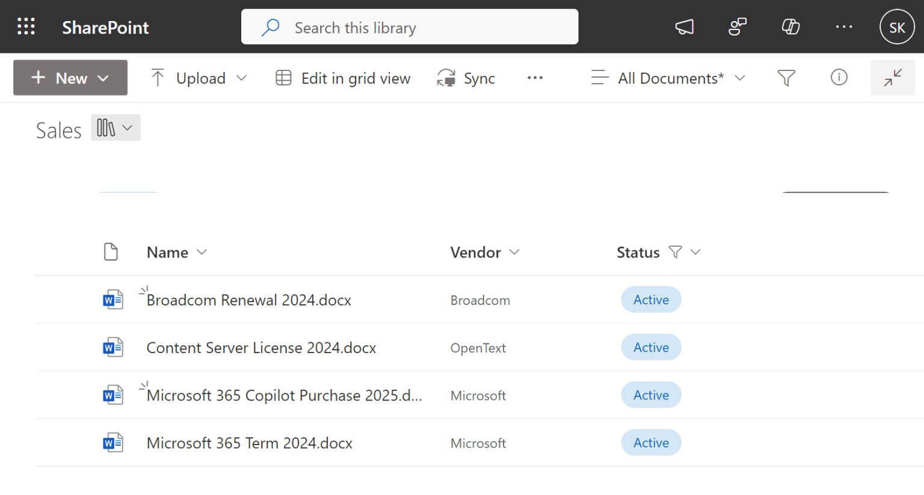This screenshot has height=495, width=924.
Task: Open the Word file icon for Broadcom Renewal
Action: click(112, 299)
